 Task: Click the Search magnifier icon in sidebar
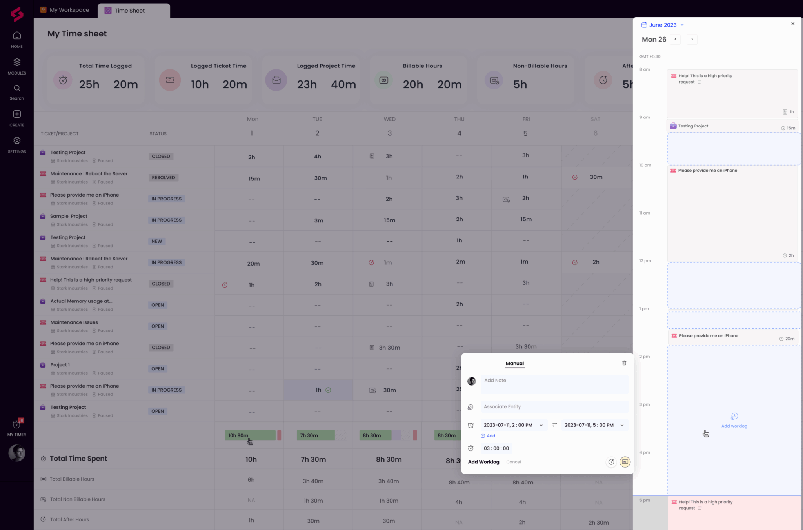(17, 88)
